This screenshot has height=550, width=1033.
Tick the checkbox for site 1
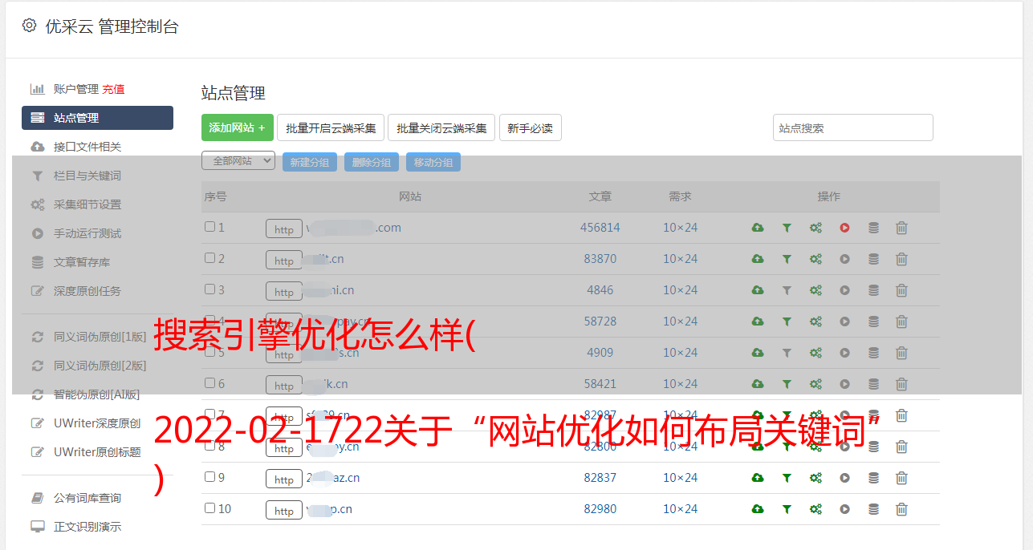209,227
